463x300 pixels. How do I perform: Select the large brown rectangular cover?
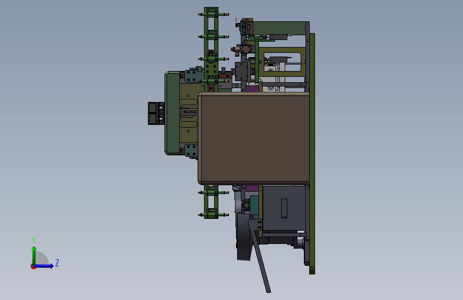[x=254, y=138]
